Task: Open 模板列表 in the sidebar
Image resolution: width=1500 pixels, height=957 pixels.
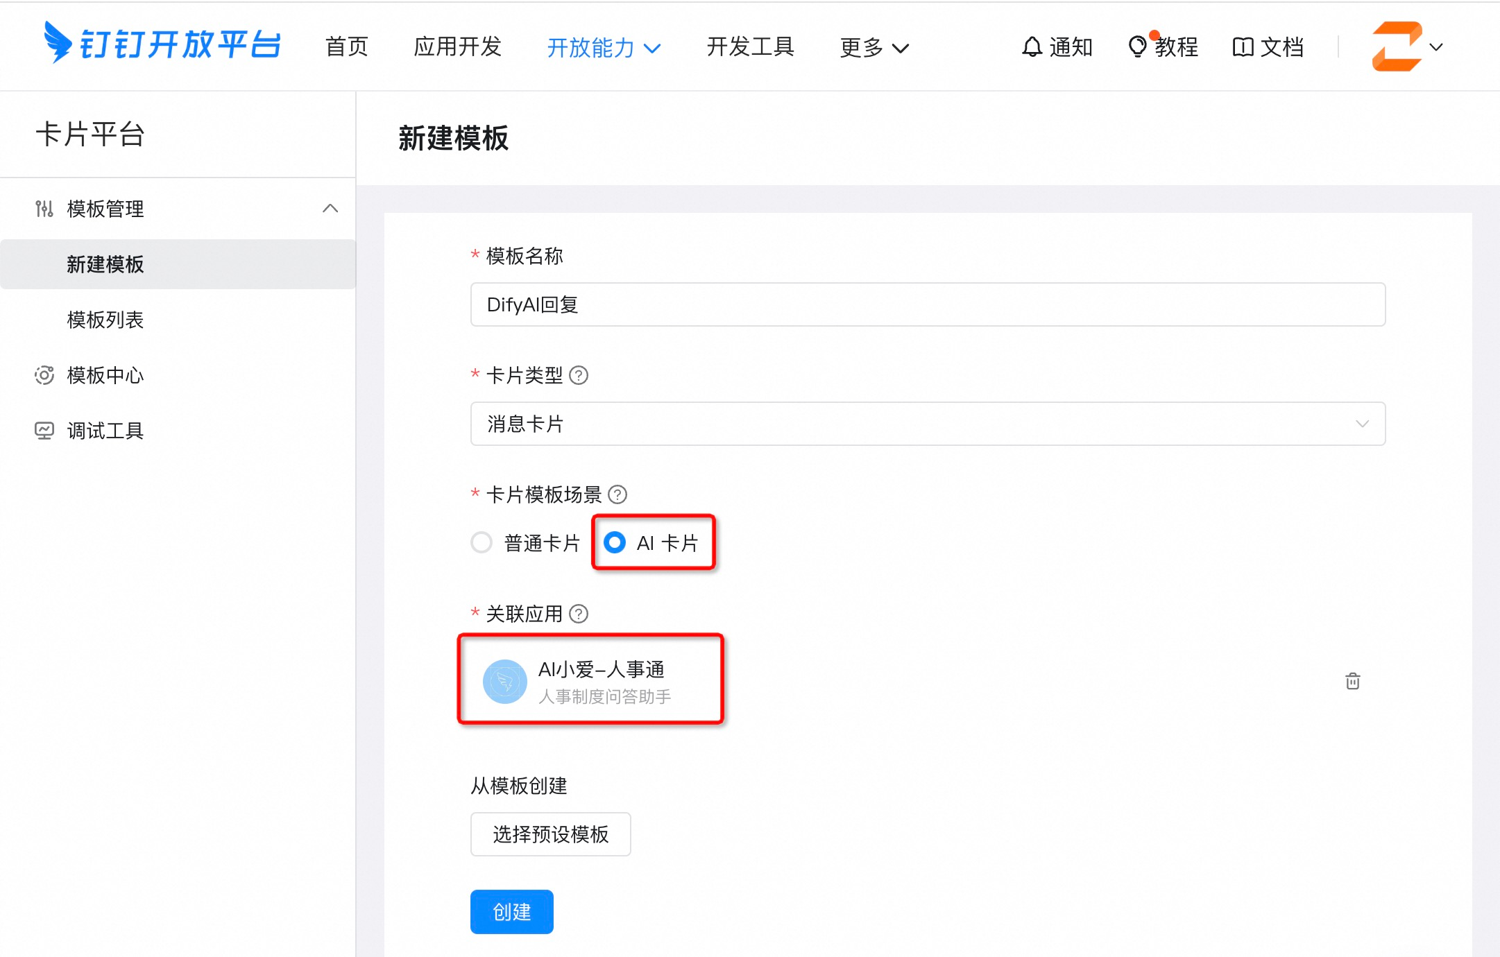Action: click(105, 320)
